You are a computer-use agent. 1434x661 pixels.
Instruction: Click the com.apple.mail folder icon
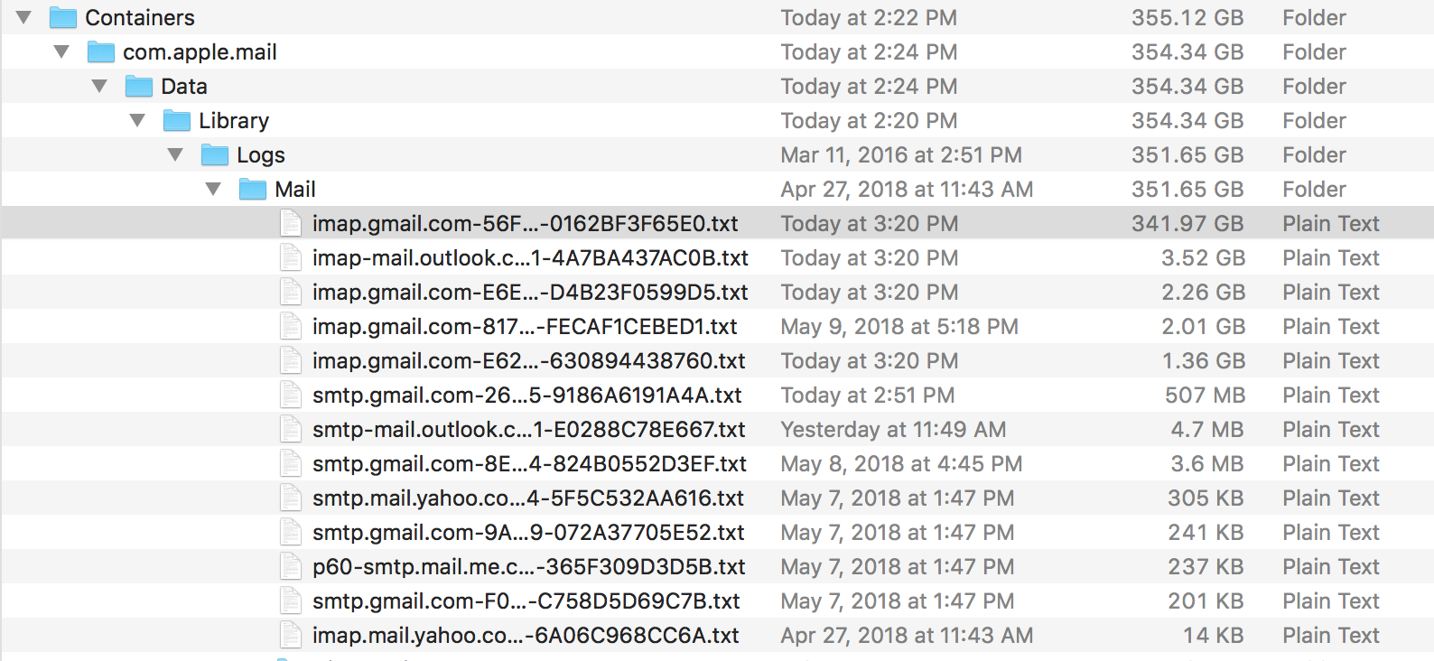(100, 52)
